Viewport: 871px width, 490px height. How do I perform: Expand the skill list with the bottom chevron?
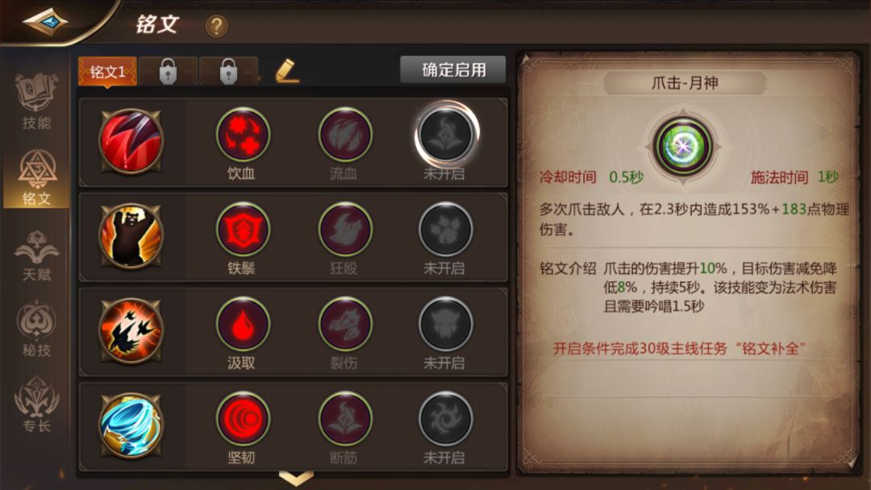pos(296,478)
